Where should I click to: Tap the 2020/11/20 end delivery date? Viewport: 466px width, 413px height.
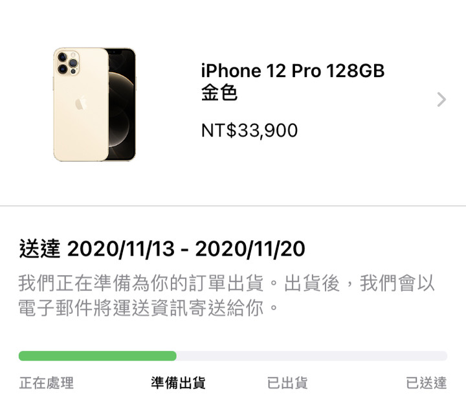click(x=250, y=249)
